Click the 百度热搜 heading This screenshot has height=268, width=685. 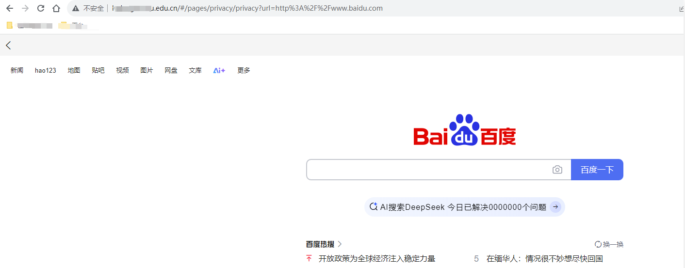[x=320, y=244]
